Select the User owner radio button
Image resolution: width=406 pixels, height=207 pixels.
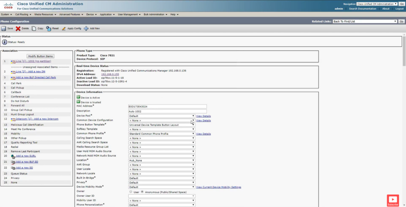130,192
